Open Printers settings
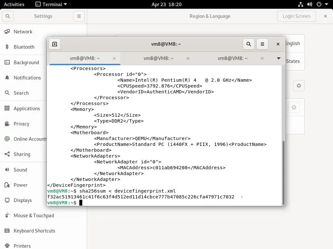Viewport: 333px width, 249px height. (x=43, y=246)
